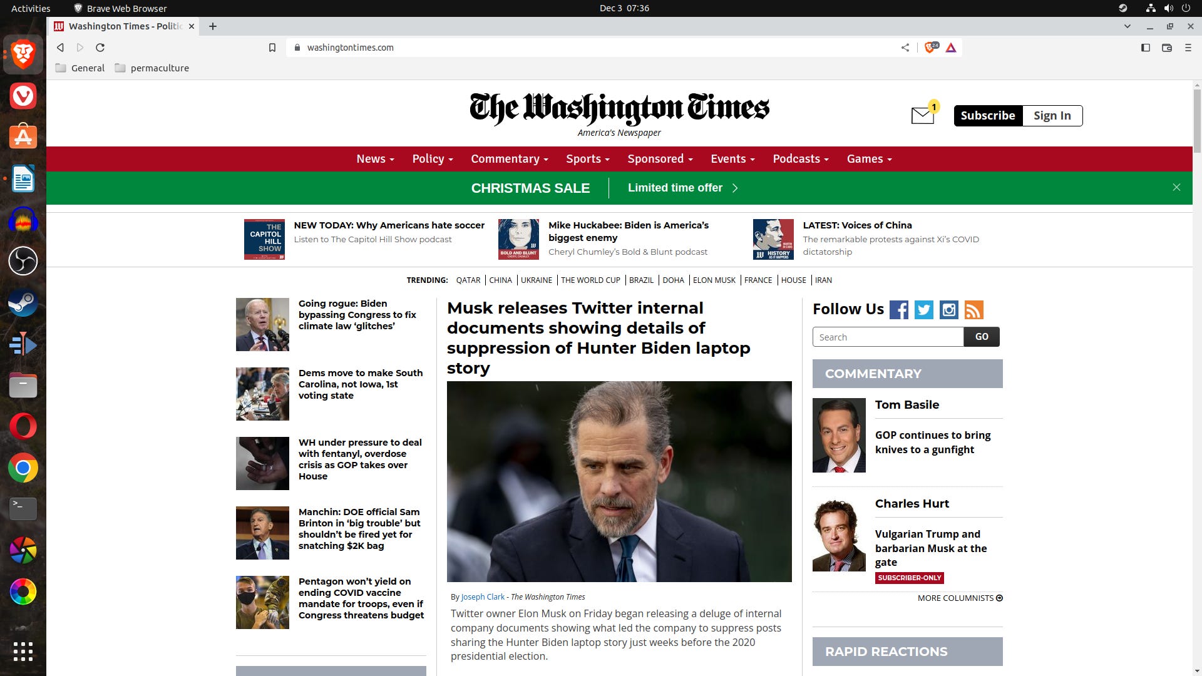1202x676 pixels.
Task: Open the Terminal from the dock
Action: coord(23,509)
